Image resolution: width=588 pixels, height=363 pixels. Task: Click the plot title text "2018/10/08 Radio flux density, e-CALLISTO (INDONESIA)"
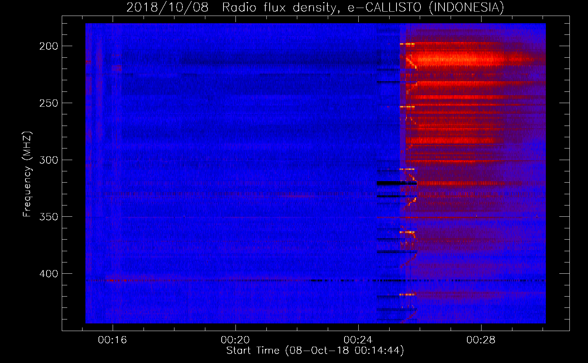(315, 7)
